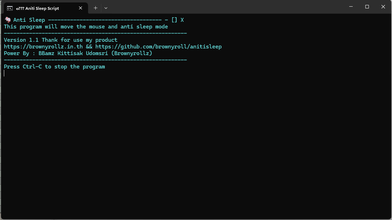Expand the new tab profile dropdown

coord(106,8)
